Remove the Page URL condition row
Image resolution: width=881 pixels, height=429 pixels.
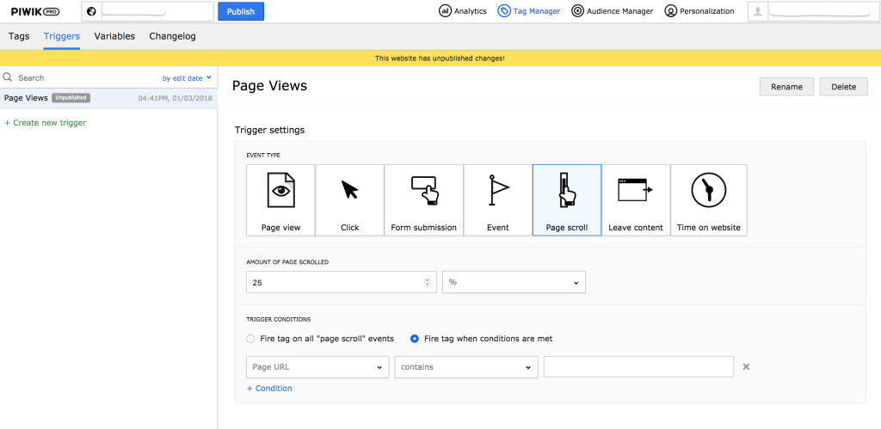[x=746, y=367]
